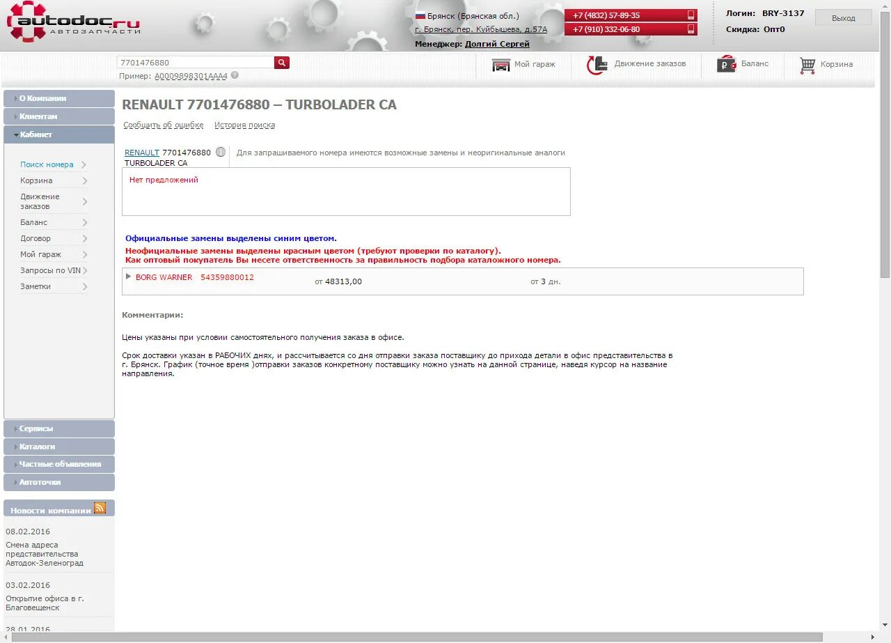Open Движение заказов in the sidebar menu
Image resolution: width=891 pixels, height=643 pixels.
pos(40,201)
